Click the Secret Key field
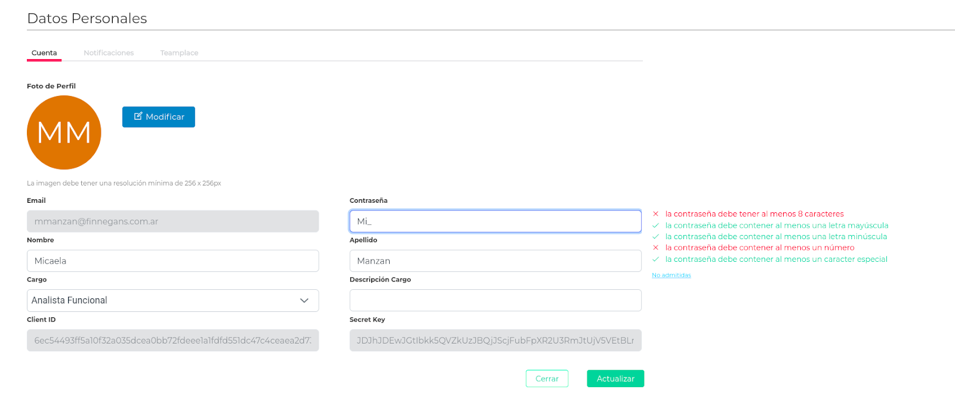Image resolution: width=955 pixels, height=402 pixels. pos(495,341)
